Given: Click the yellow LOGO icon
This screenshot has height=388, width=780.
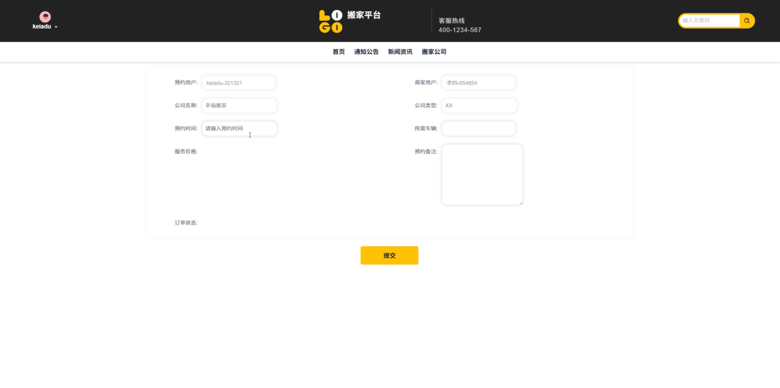Looking at the screenshot, I should (330, 21).
